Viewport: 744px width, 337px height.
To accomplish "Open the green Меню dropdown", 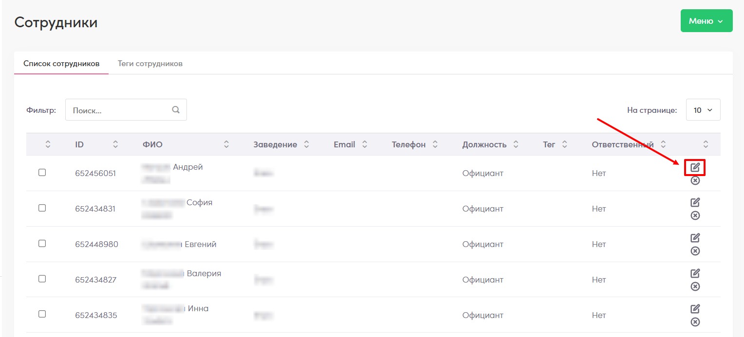I will pos(707,21).
